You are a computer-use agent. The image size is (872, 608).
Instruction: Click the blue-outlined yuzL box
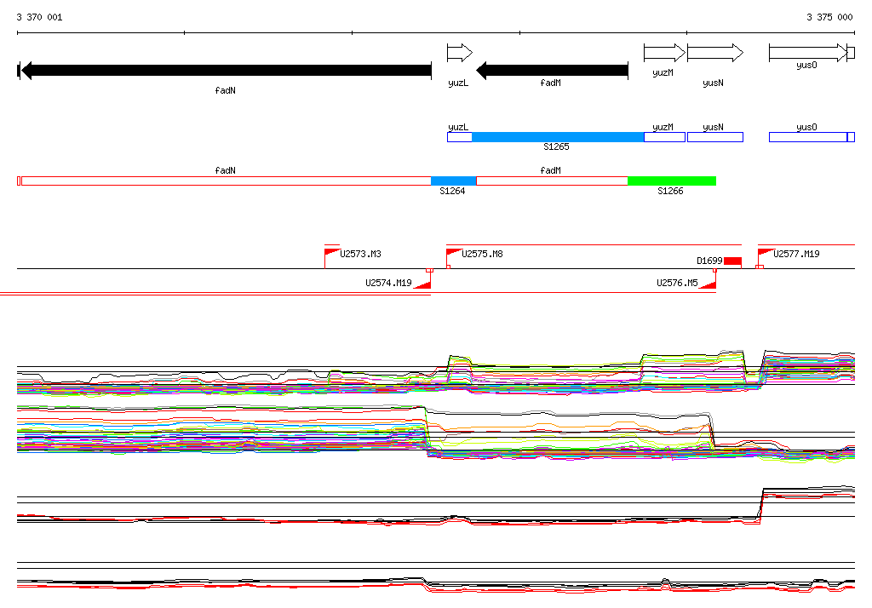pos(459,137)
